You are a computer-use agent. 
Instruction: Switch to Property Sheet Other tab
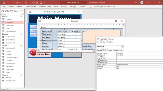(x=116, y=50)
